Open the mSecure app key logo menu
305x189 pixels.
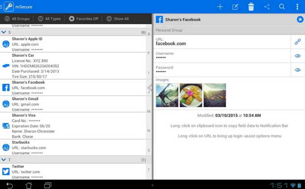9,6
